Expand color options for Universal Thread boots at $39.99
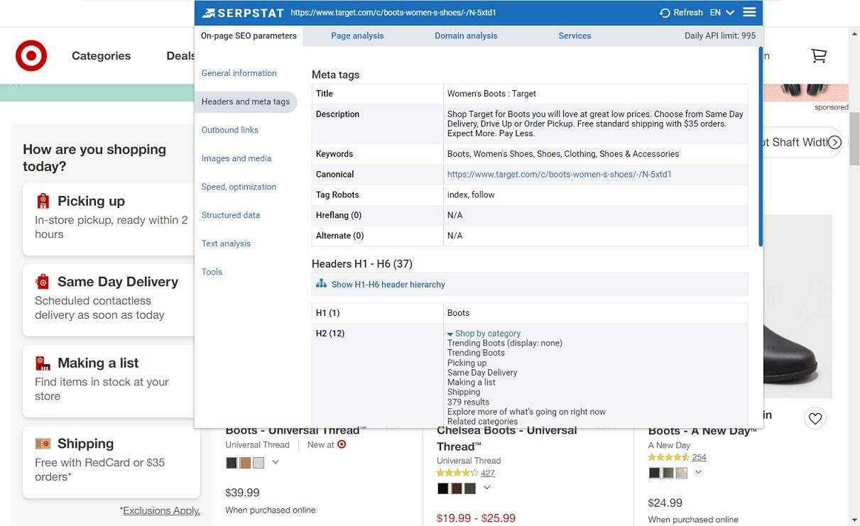The width and height of the screenshot is (860, 526). 276,462
